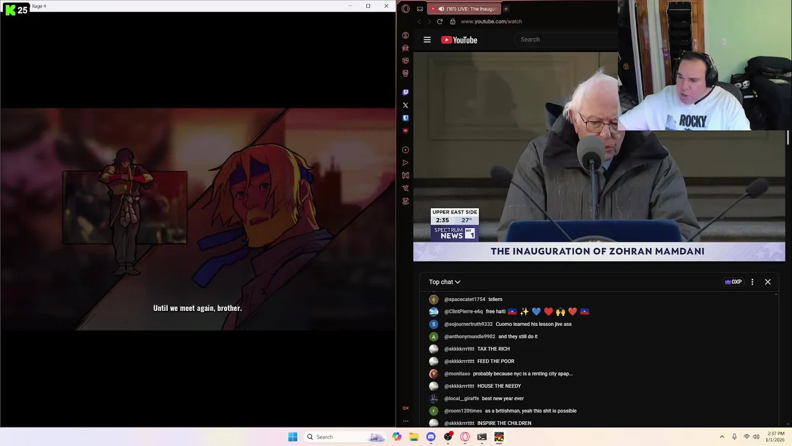This screenshot has height=446, width=792.
Task: Open the workspaces icon beside the YouTube tab
Action: [420, 9]
